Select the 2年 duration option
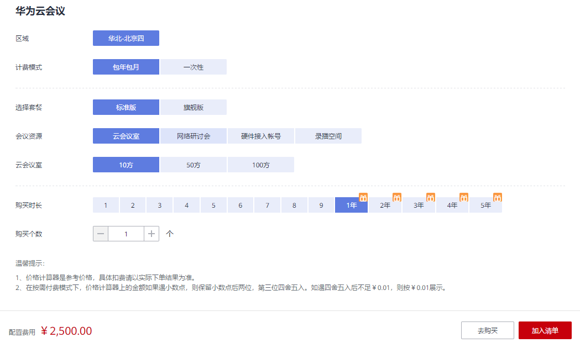The image size is (580, 348). click(385, 205)
